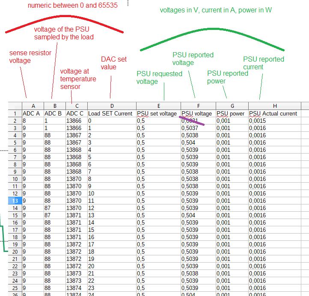Click the 'ADC C' cell in row 1
Viewport: 309px width, 296px height.
click(76, 114)
